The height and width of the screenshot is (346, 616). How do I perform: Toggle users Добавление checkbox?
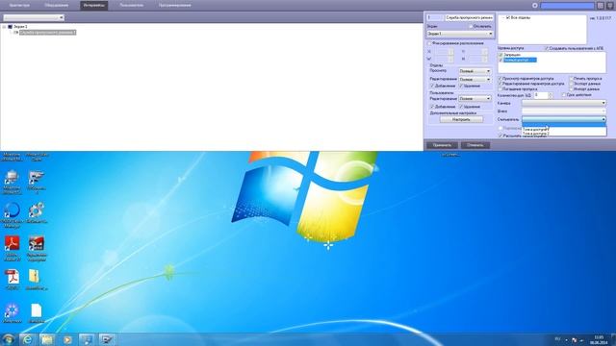[x=432, y=107]
